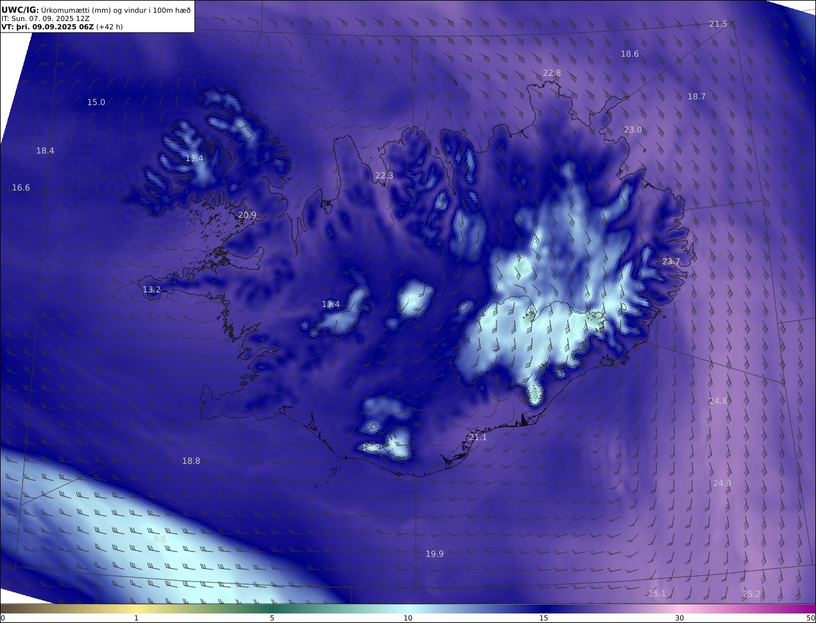
Task: Select the 15.0 value label
Action: point(96,103)
